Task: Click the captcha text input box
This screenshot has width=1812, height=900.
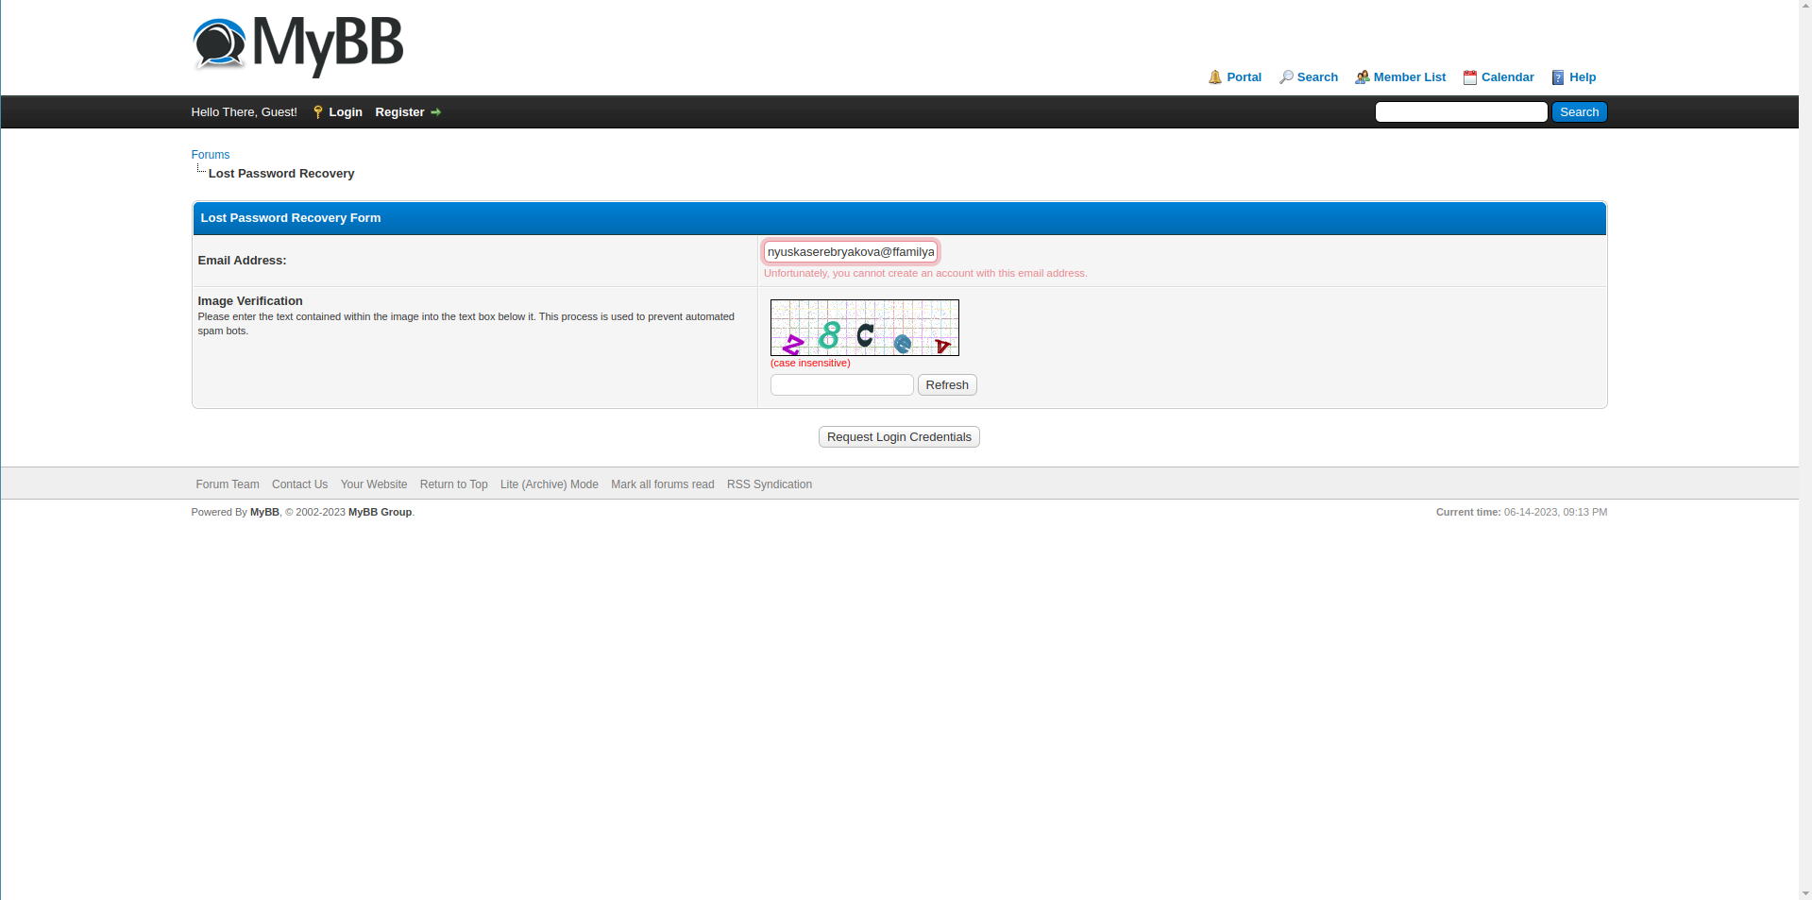Action: pos(841,385)
